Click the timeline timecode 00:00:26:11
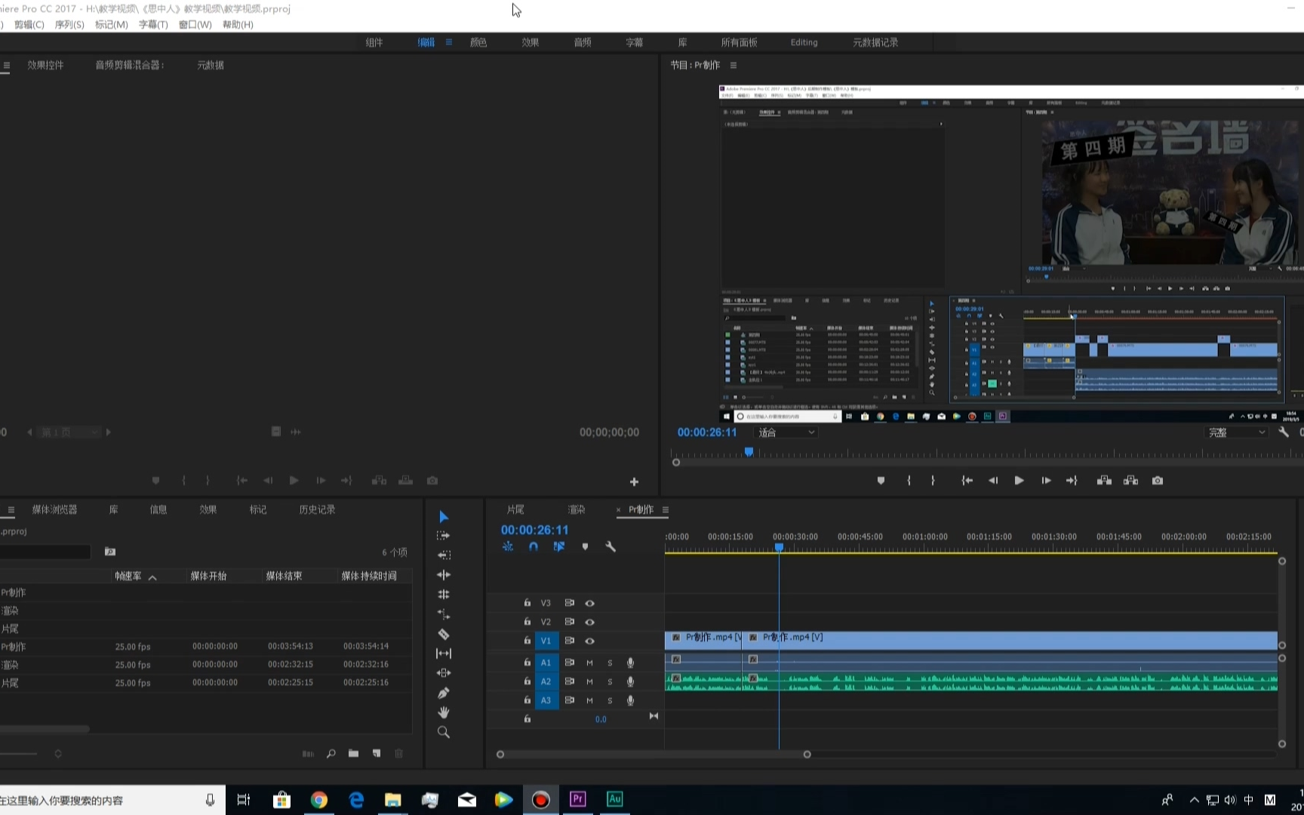 click(534, 530)
